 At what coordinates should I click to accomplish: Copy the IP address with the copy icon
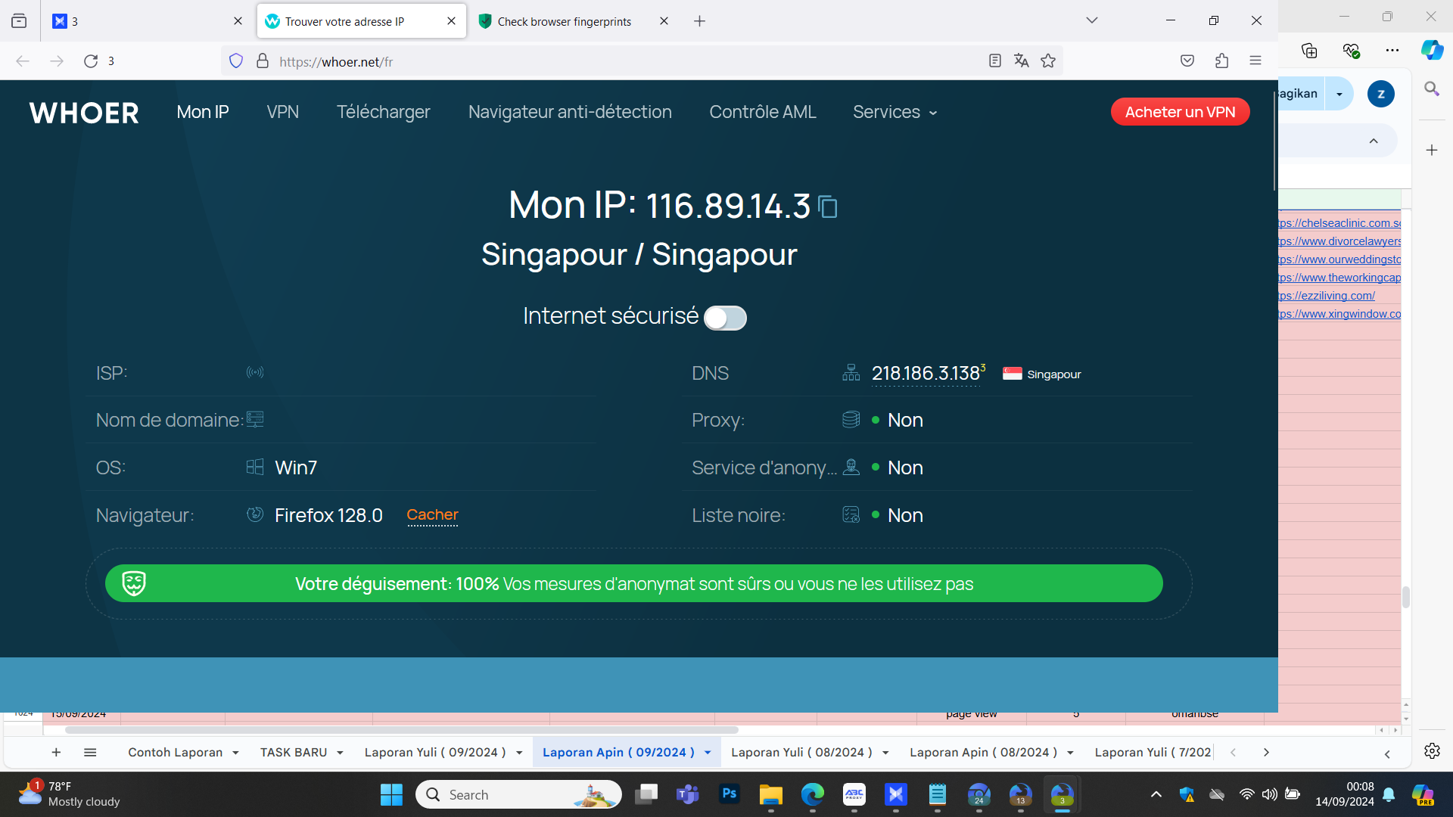point(828,207)
